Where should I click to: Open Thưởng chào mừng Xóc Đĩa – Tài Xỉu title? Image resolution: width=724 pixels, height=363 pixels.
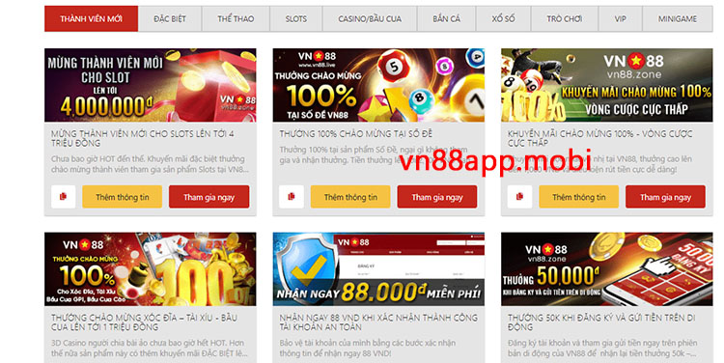click(x=144, y=322)
